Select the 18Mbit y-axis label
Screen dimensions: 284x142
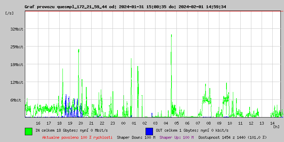(x=16, y=65)
